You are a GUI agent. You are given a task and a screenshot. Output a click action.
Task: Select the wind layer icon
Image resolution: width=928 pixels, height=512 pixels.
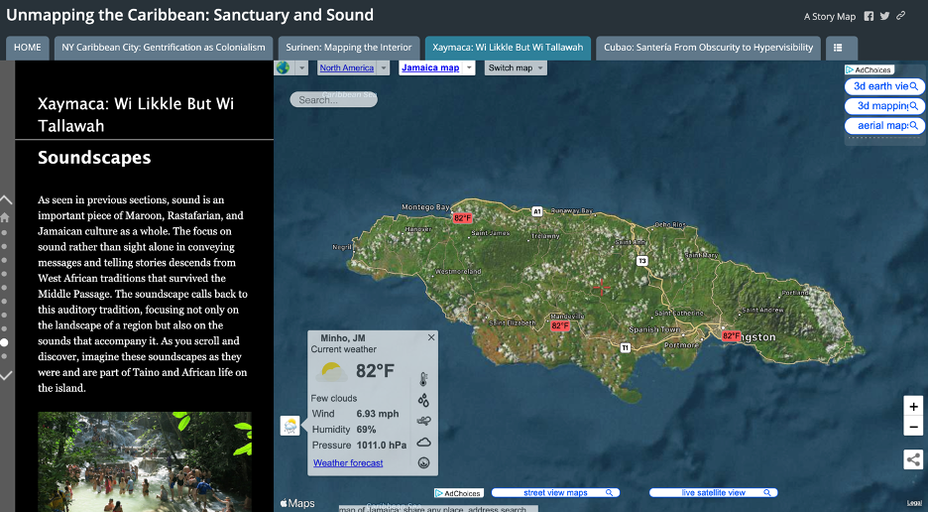coord(423,422)
